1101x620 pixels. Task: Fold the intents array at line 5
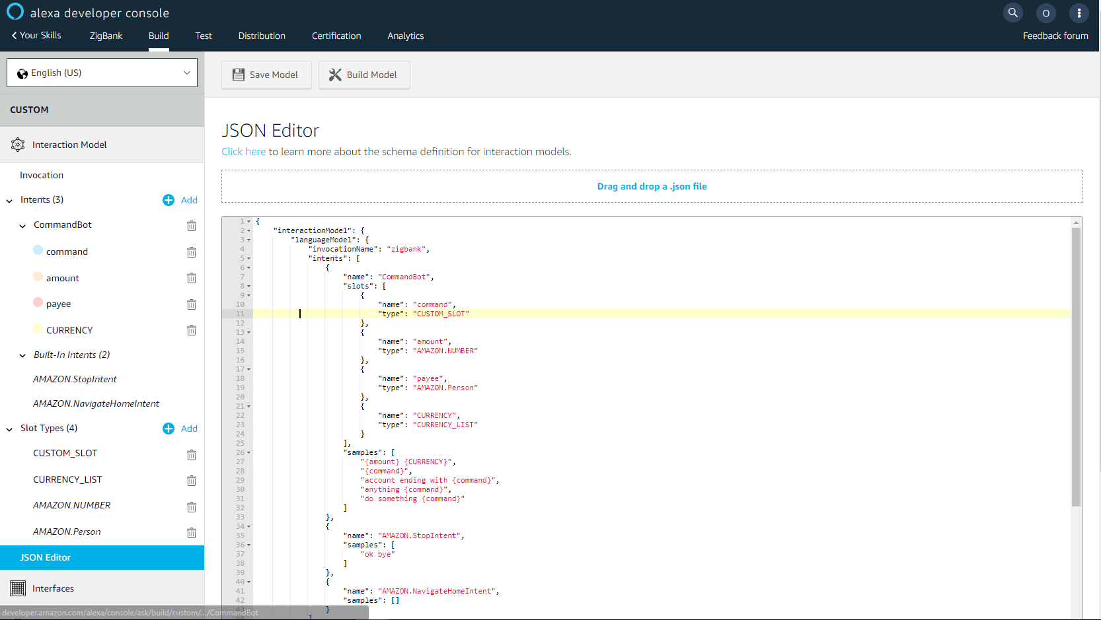pyautogui.click(x=249, y=259)
